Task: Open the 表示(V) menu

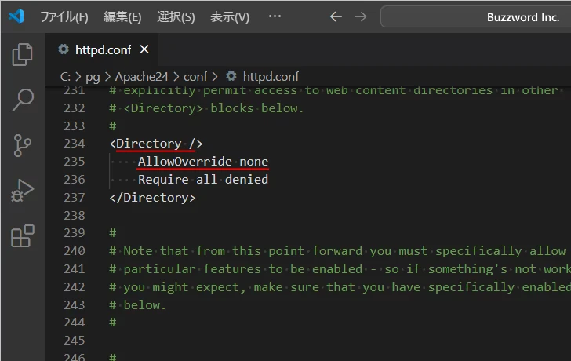Action: tap(230, 16)
